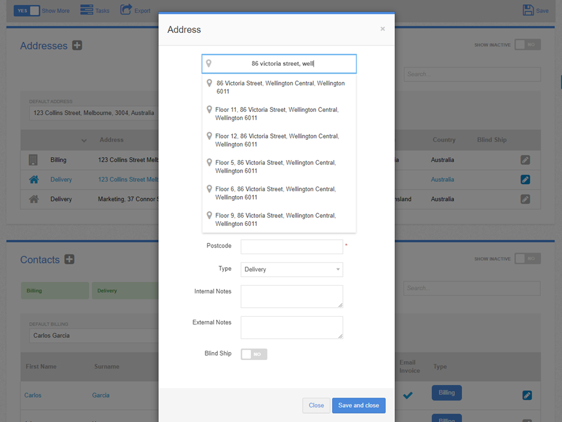Expand the address table chevron header
This screenshot has height=422, width=562.
coord(84,140)
